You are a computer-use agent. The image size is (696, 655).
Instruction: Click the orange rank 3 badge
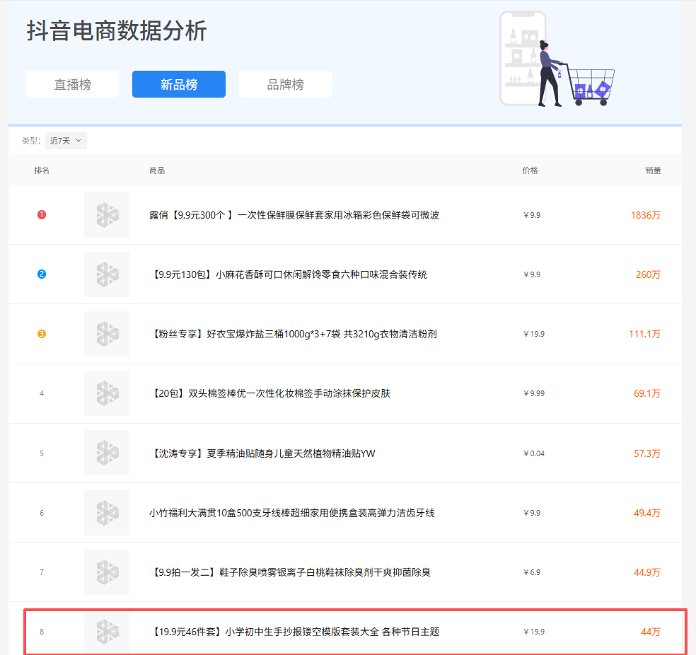pyautogui.click(x=42, y=334)
